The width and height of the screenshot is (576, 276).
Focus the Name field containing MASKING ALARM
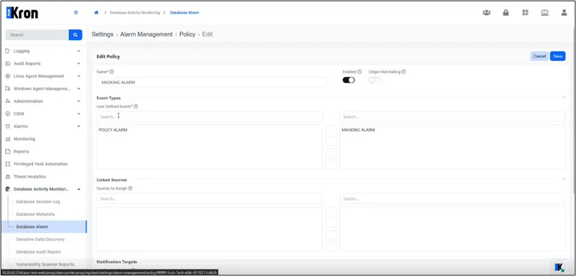[x=212, y=82]
